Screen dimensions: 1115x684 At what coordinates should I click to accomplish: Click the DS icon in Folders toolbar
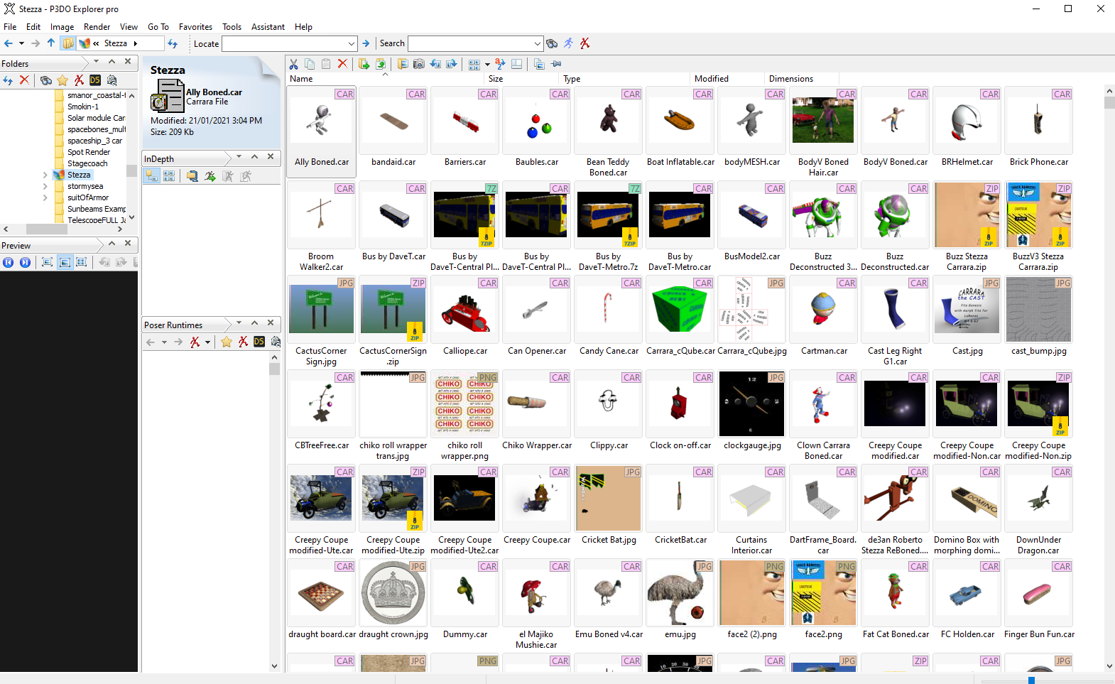(95, 80)
